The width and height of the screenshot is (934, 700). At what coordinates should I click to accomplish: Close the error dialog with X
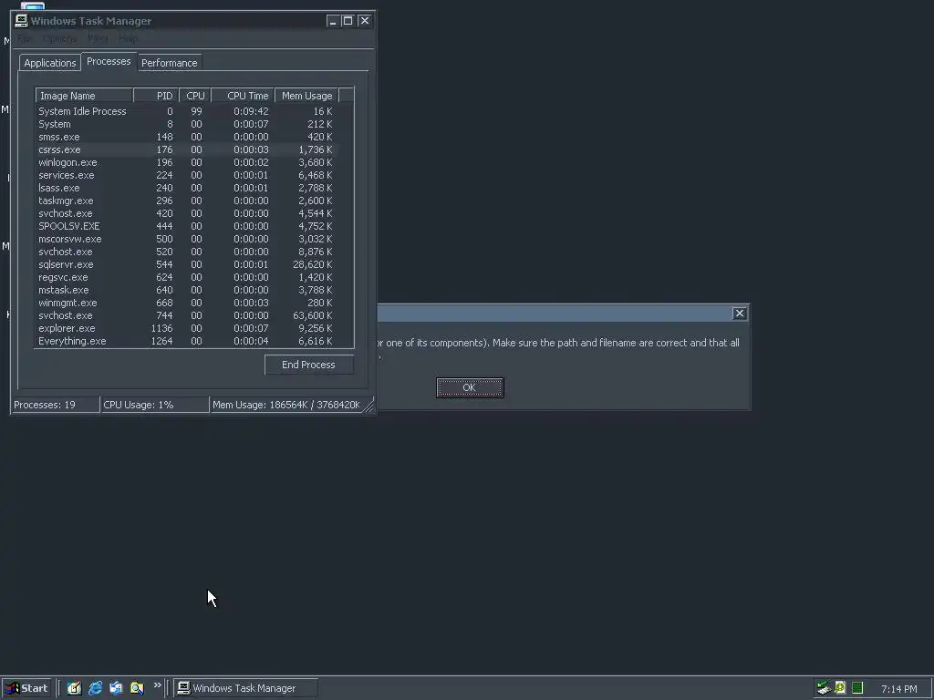point(739,314)
